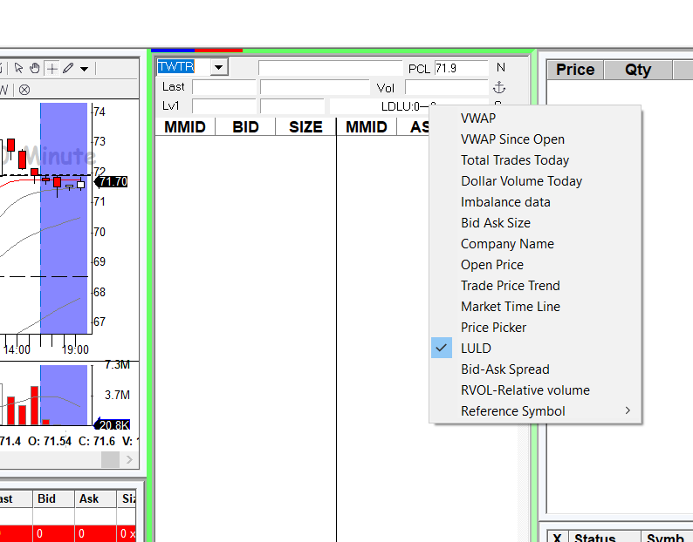Select the hand pan tool
This screenshot has width=693, height=542.
[x=35, y=68]
